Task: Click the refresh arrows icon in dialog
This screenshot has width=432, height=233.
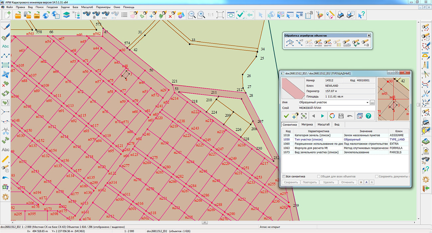Action: point(332,116)
